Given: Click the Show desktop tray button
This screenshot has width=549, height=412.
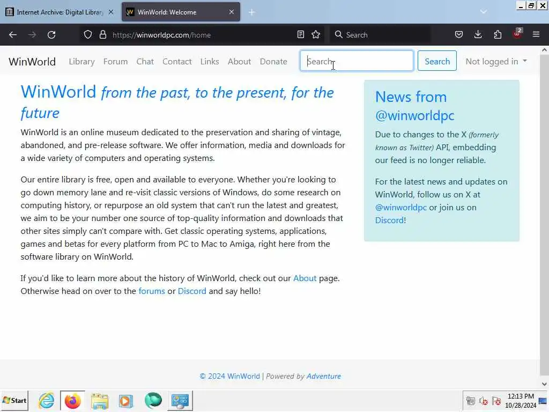Looking at the screenshot, I should click(x=544, y=401).
